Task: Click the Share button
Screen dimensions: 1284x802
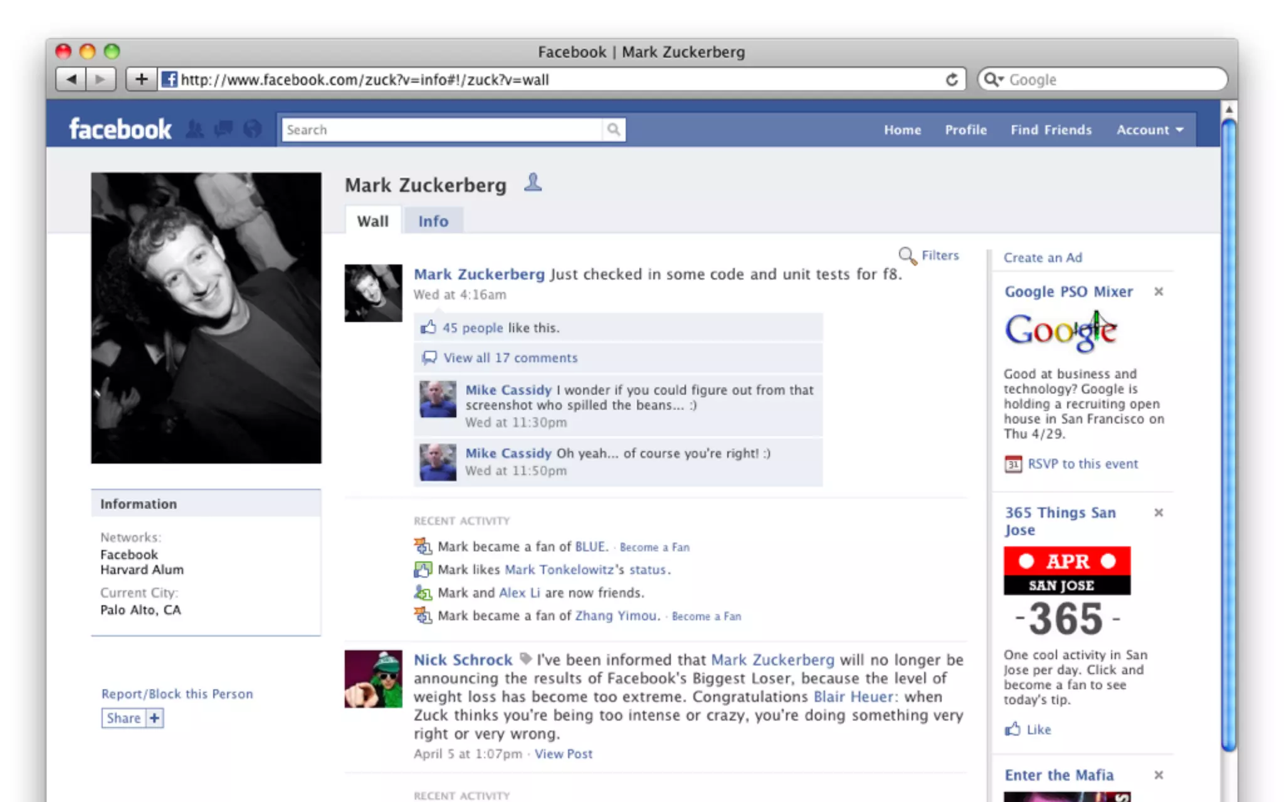Action: tap(124, 718)
